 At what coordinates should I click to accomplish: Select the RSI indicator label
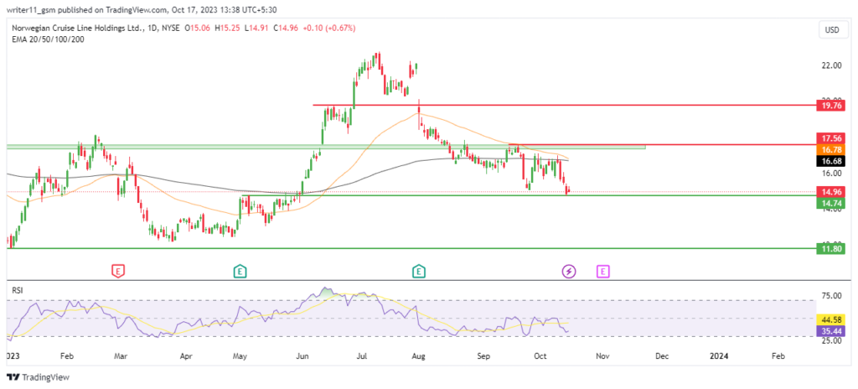pos(17,292)
